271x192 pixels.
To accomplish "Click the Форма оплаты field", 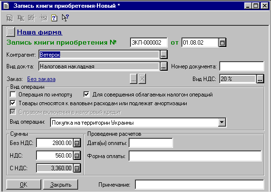I will point(195,156).
